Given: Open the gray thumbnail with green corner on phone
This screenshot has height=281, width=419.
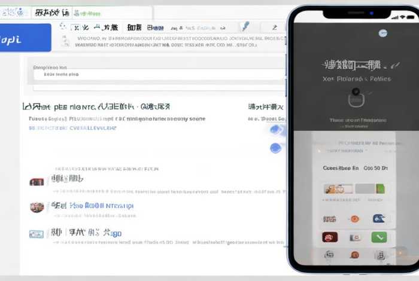Looking at the screenshot, I should point(370,189).
